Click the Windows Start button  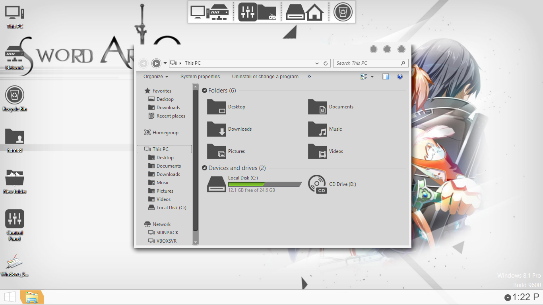click(10, 297)
